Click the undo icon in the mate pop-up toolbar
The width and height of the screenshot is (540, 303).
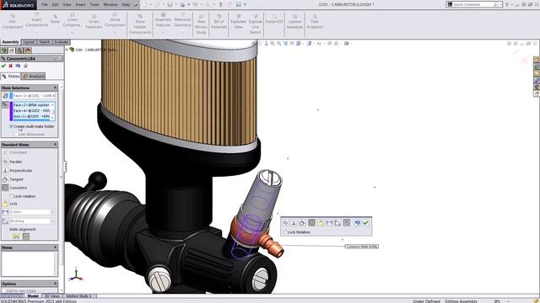coord(357,223)
